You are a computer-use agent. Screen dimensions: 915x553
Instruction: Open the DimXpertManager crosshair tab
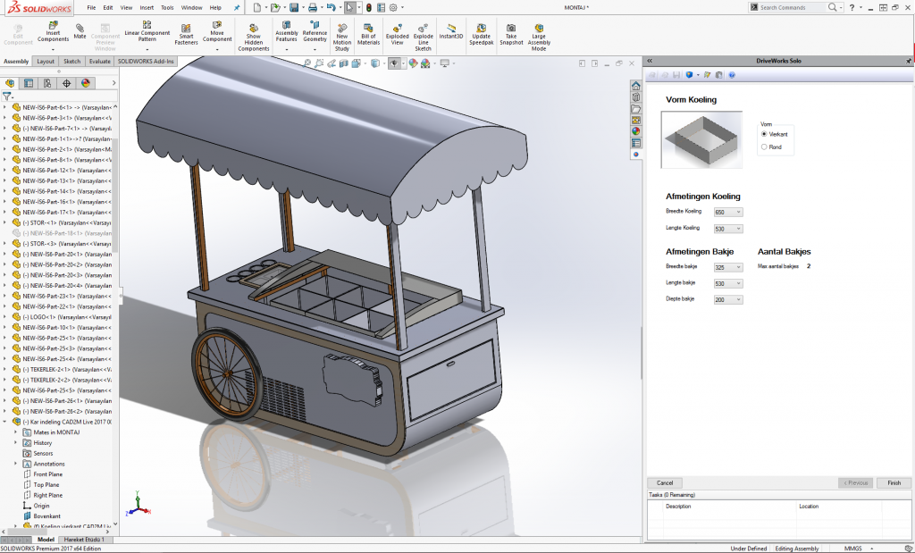tap(66, 83)
